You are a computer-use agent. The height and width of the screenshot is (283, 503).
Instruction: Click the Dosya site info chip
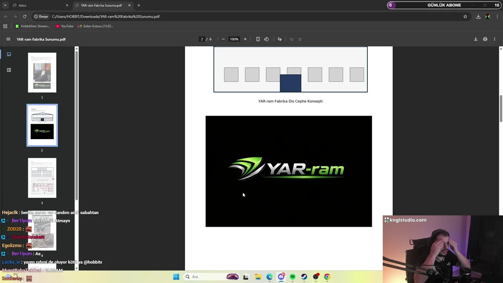point(41,17)
